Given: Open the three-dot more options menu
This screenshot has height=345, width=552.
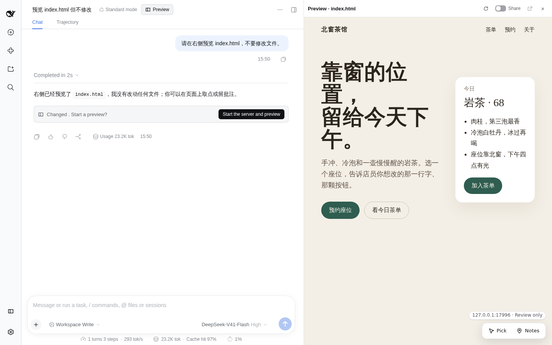Looking at the screenshot, I should (280, 10).
